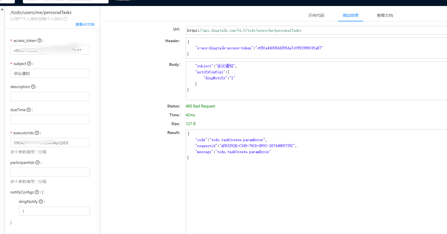Click the empty participantIds input field
This screenshot has width=447, height=234.
(x=50, y=172)
